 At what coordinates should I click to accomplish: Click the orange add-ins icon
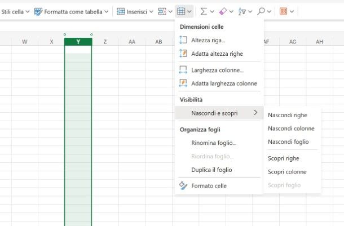[283, 11]
